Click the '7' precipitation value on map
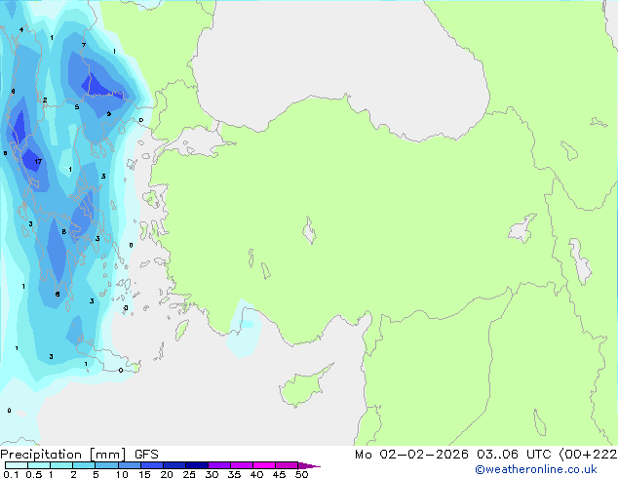 click(x=84, y=45)
